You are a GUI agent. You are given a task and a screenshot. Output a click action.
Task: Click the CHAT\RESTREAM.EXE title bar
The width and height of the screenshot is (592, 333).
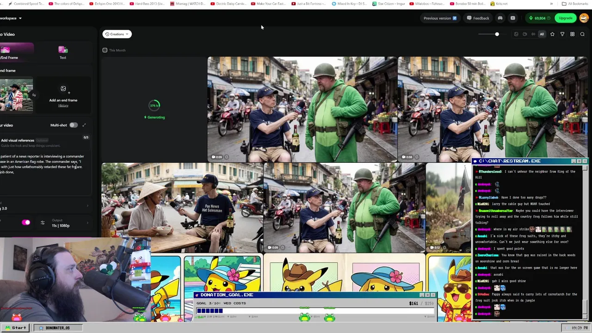point(530,161)
